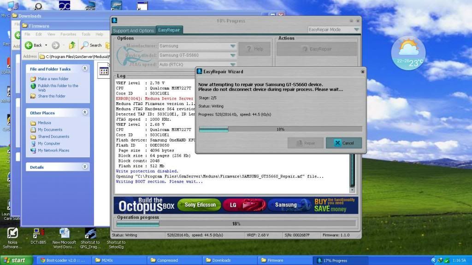Screen dimensions: 472x265
Task: Click the Sony Ericsson banner button
Action: tap(199, 205)
